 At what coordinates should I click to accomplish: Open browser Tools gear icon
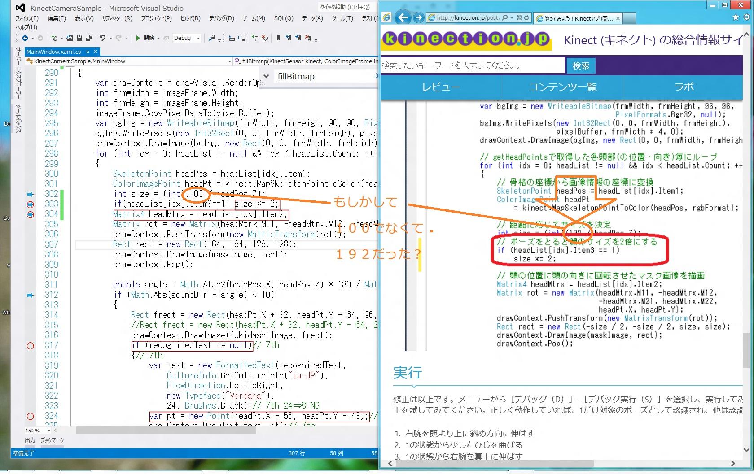pyautogui.click(x=746, y=17)
